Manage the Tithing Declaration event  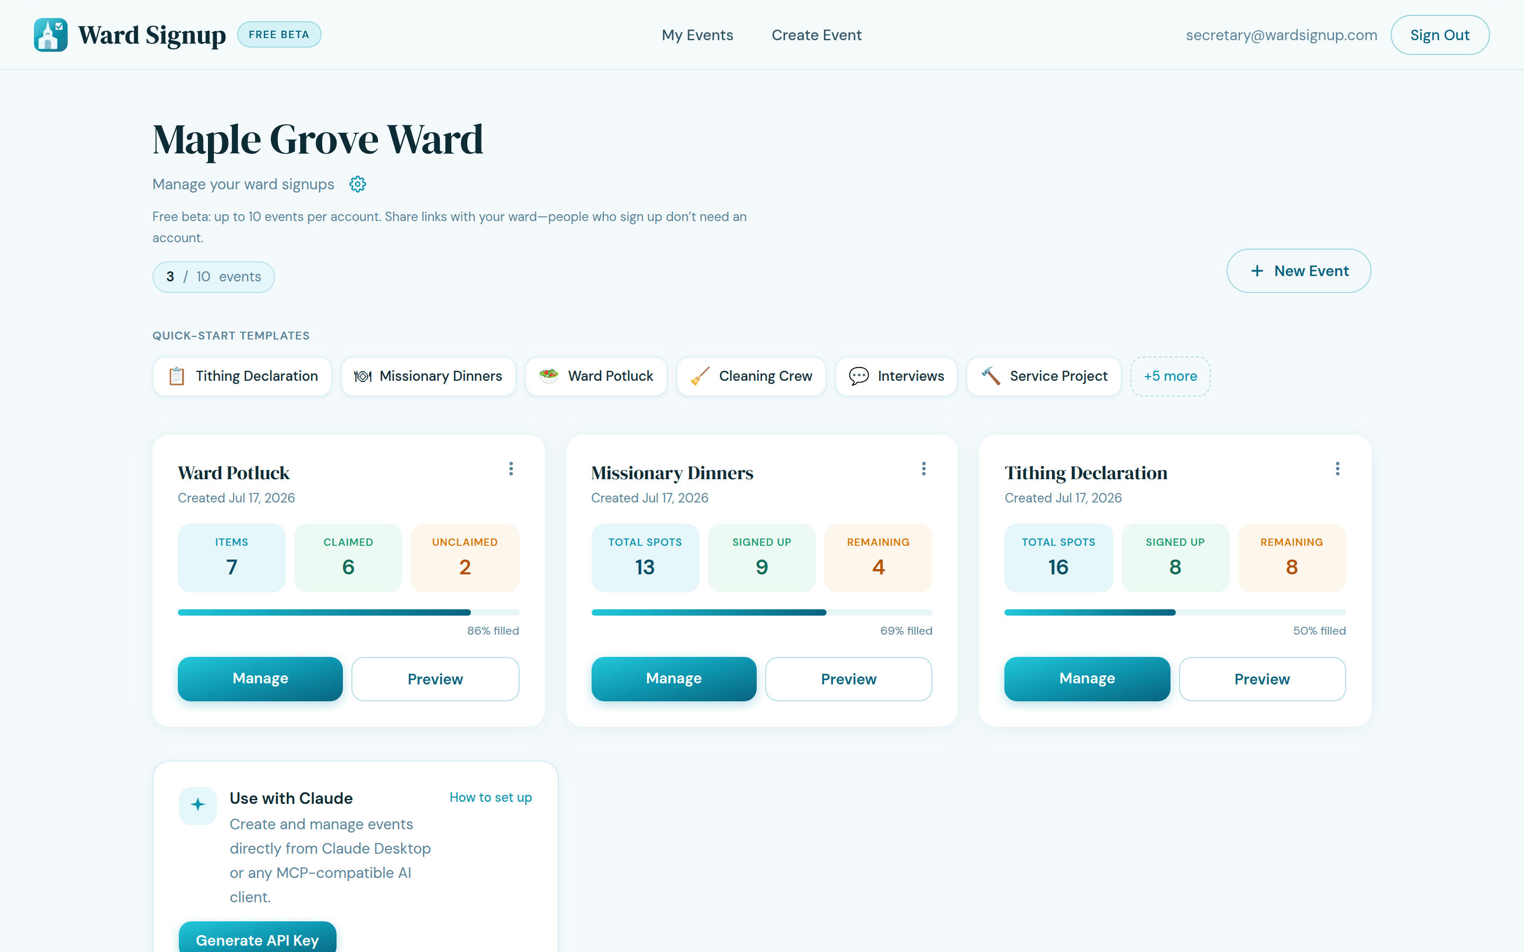pos(1087,679)
